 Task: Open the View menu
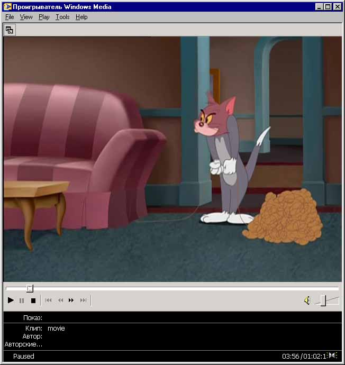(26, 17)
